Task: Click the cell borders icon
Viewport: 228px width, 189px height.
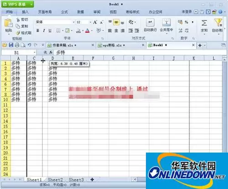Action: 58,31
